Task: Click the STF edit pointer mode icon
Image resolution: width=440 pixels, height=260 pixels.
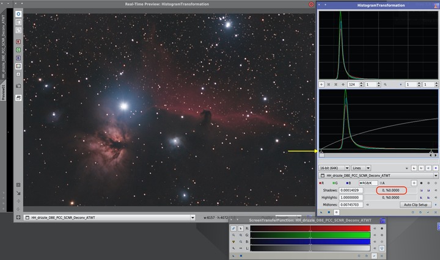Action: [241, 228]
